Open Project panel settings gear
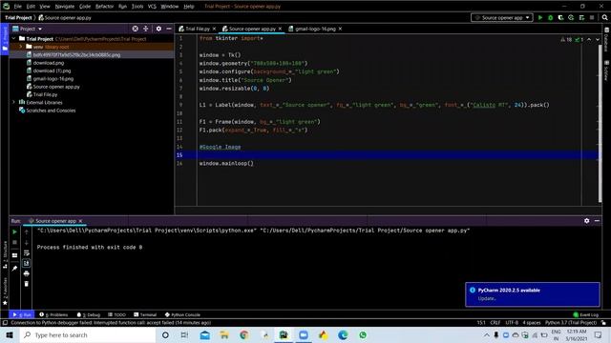 pos(158,29)
